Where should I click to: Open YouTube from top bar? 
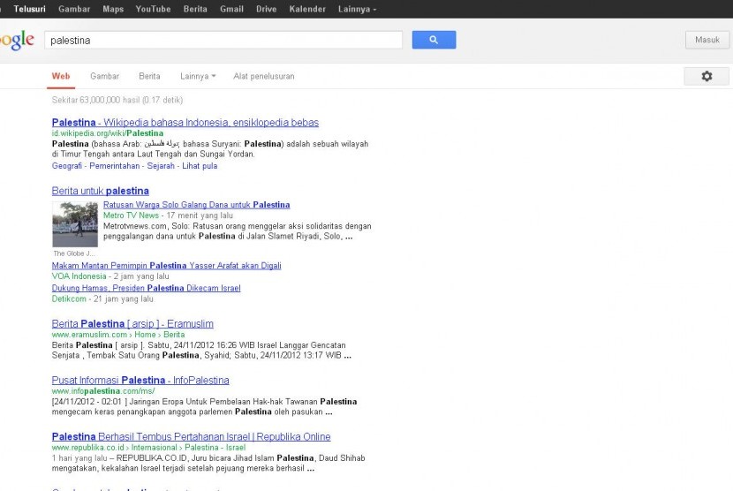tap(153, 9)
